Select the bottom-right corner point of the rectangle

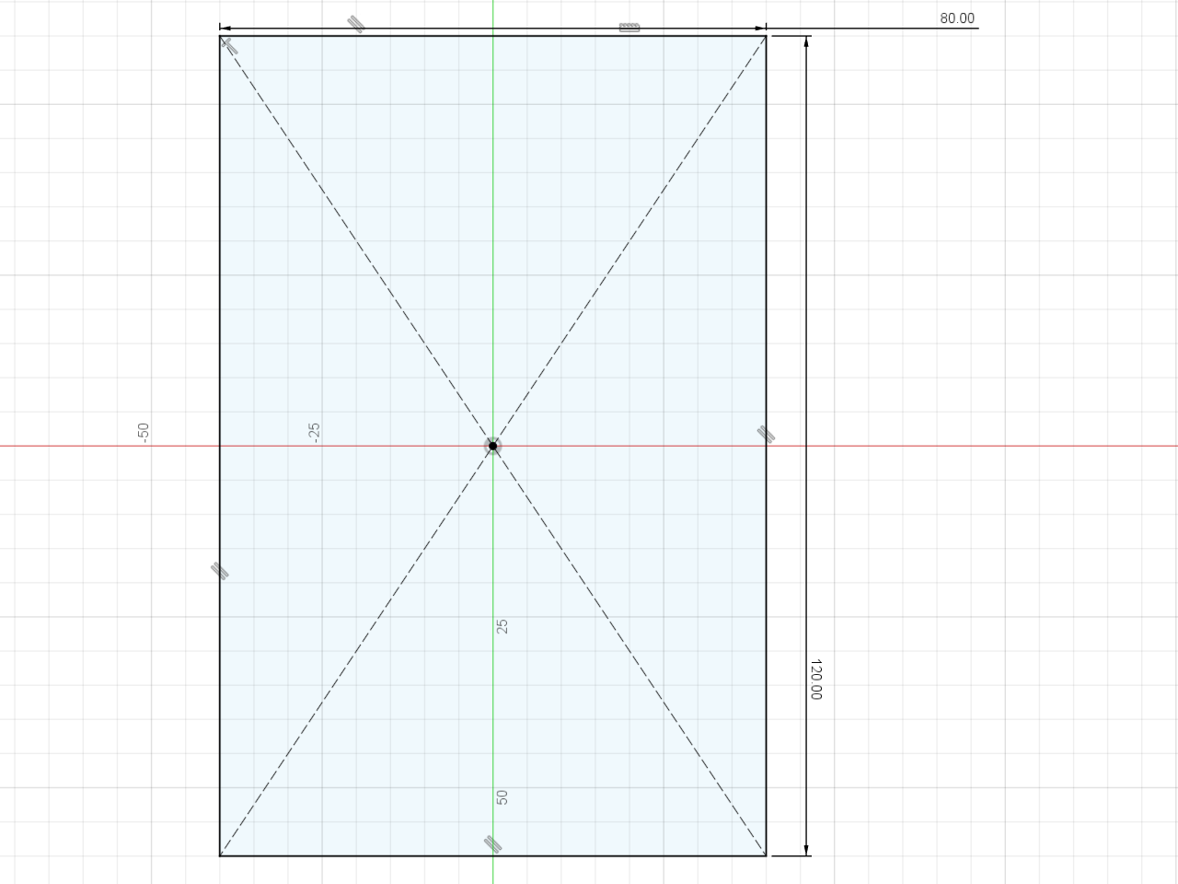pyautogui.click(x=766, y=855)
